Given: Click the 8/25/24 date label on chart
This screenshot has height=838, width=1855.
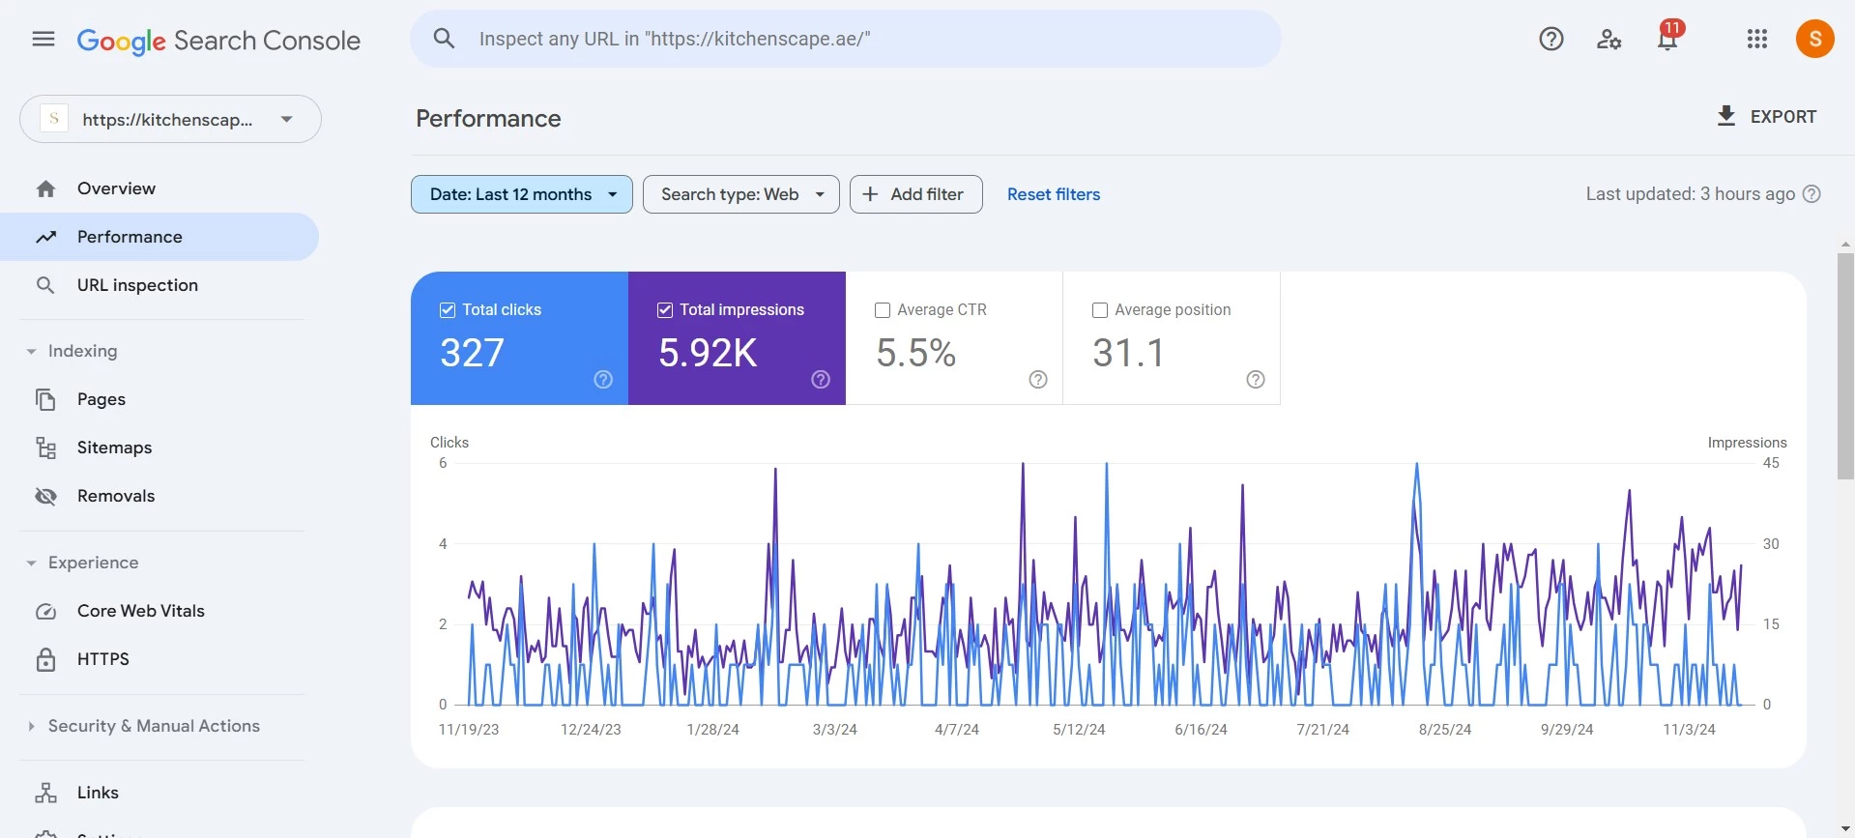Looking at the screenshot, I should coord(1445,730).
